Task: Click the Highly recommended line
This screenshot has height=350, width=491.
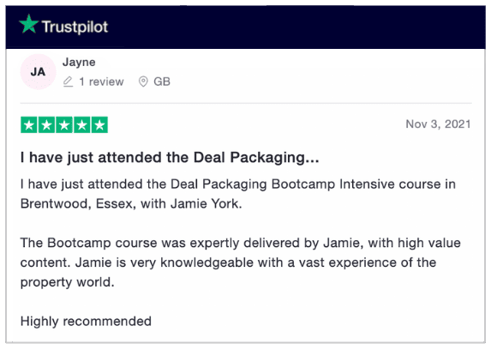Action: click(x=86, y=322)
